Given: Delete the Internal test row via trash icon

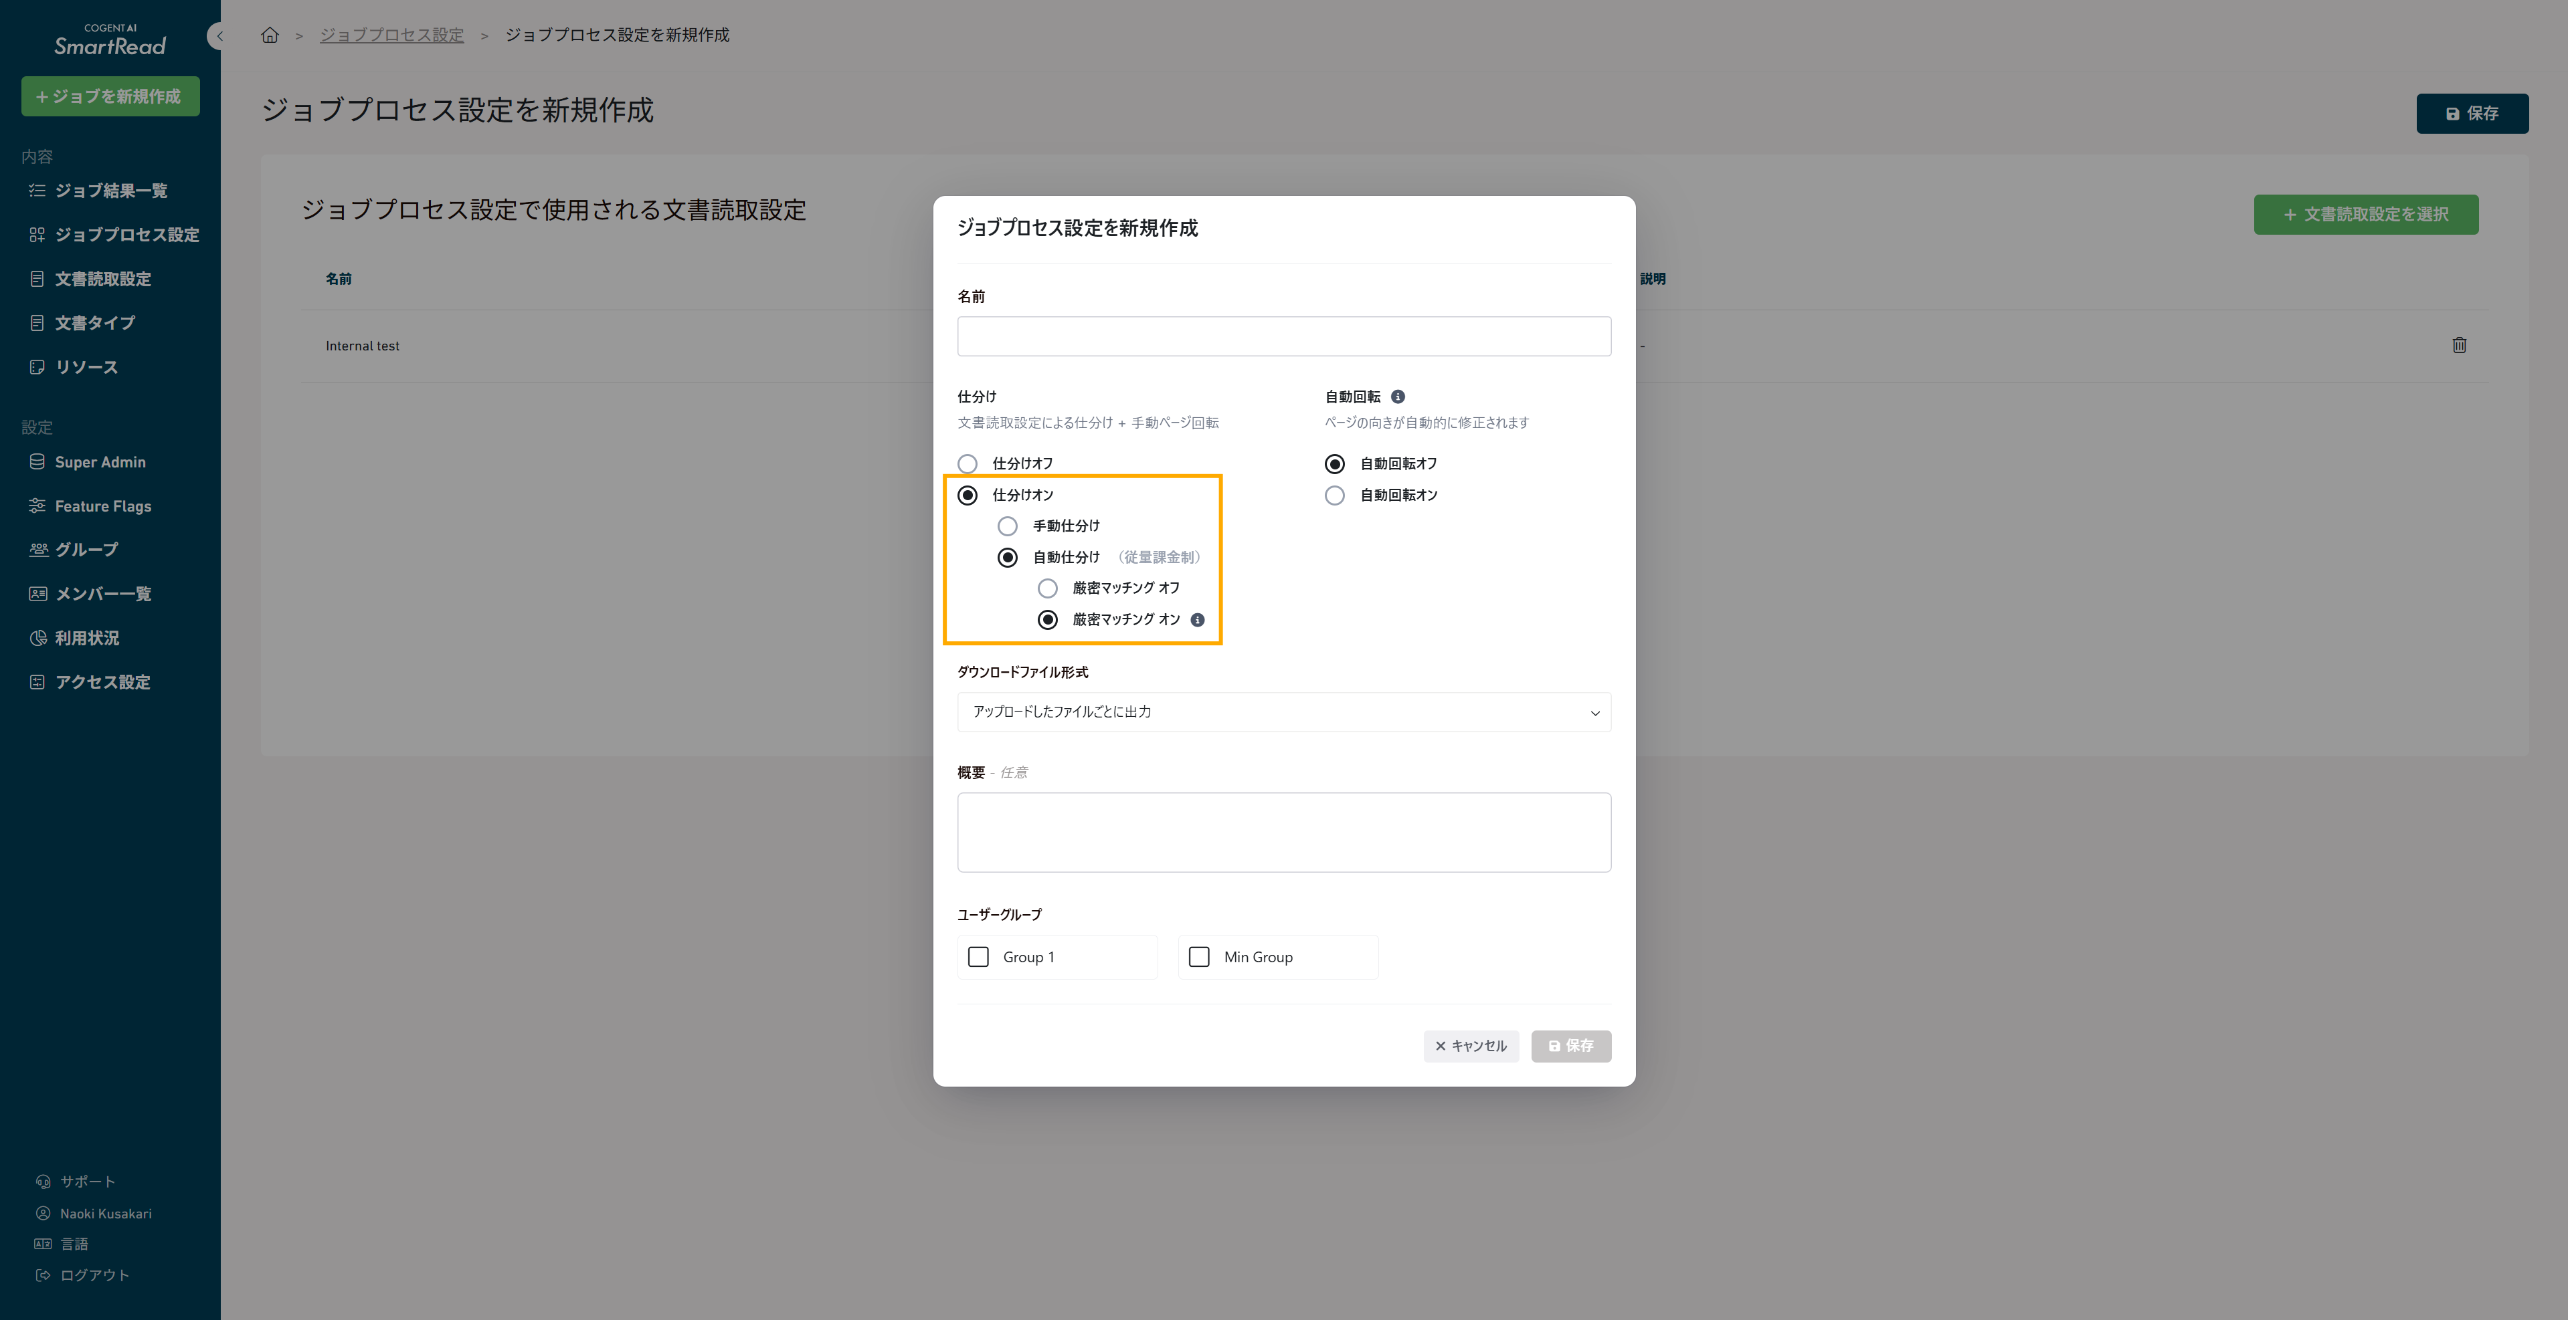Looking at the screenshot, I should click(2458, 346).
